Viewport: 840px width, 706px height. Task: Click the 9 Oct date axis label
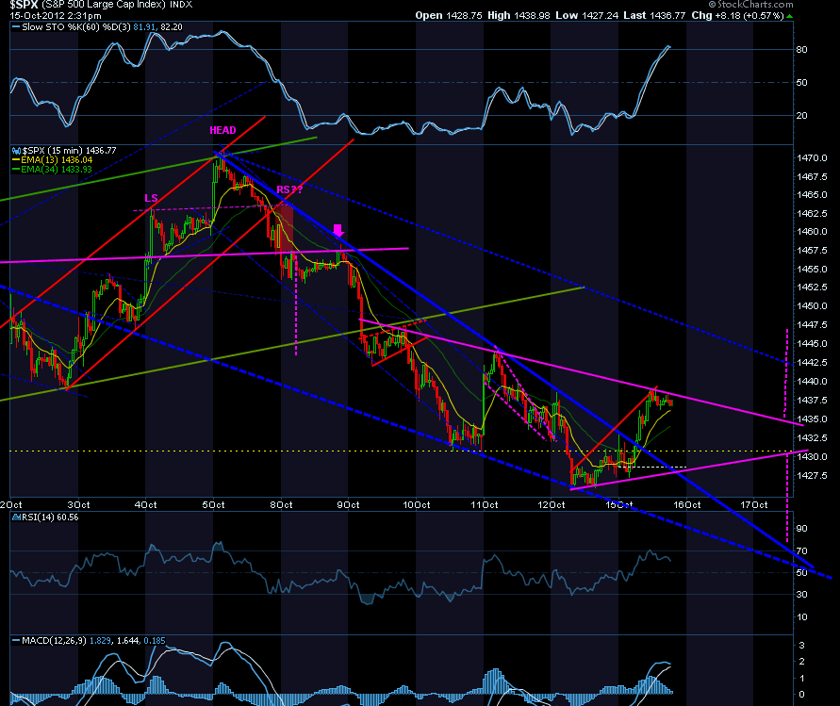pyautogui.click(x=348, y=505)
